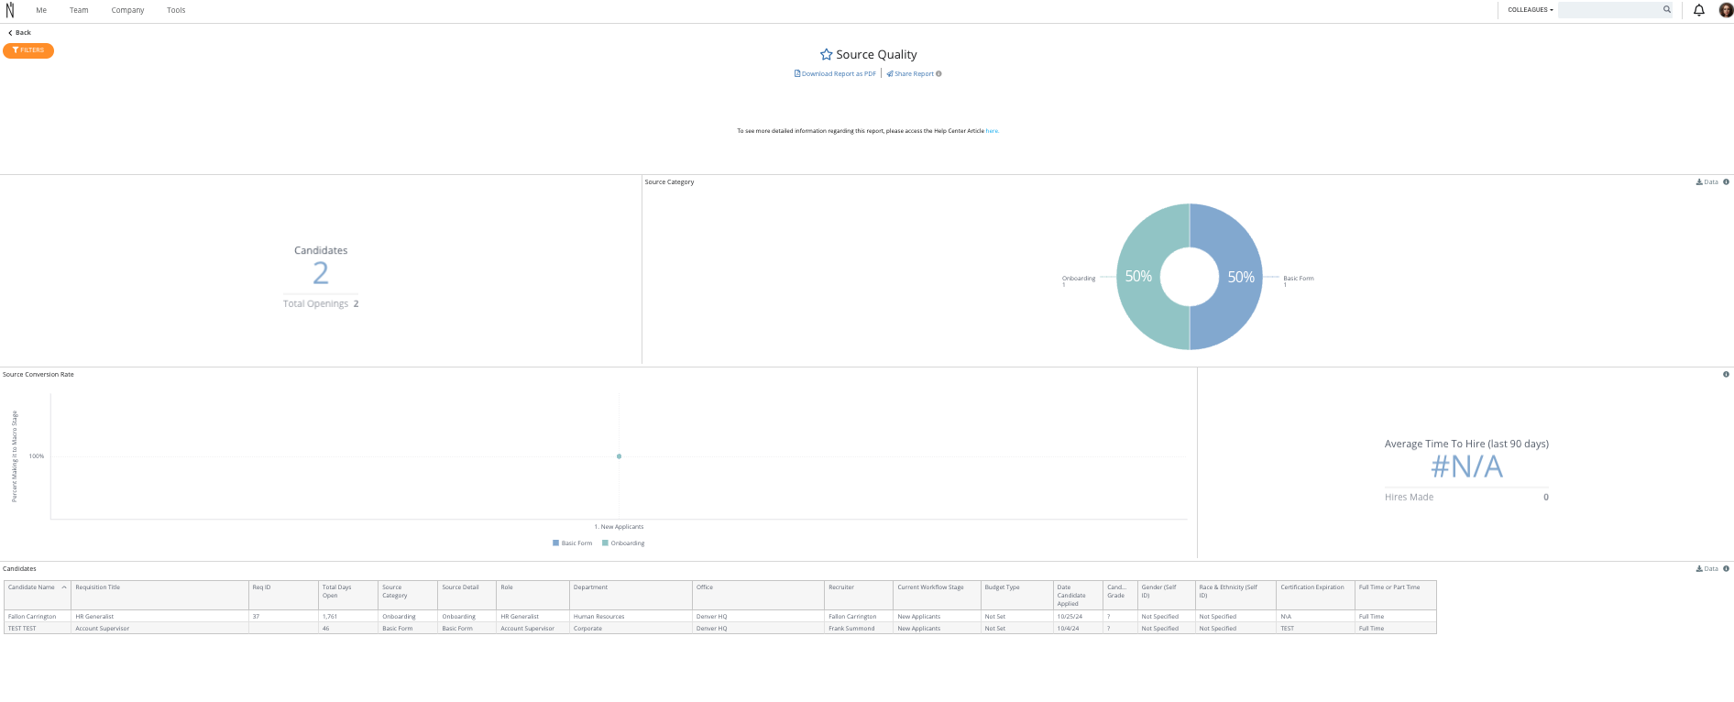Open the notifications bell
1734x702 pixels.
tap(1699, 10)
